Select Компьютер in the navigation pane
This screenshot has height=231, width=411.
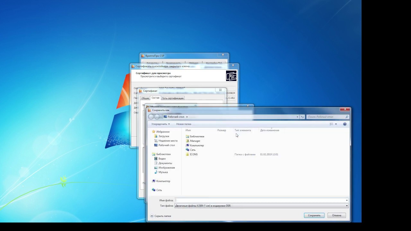[x=163, y=181]
